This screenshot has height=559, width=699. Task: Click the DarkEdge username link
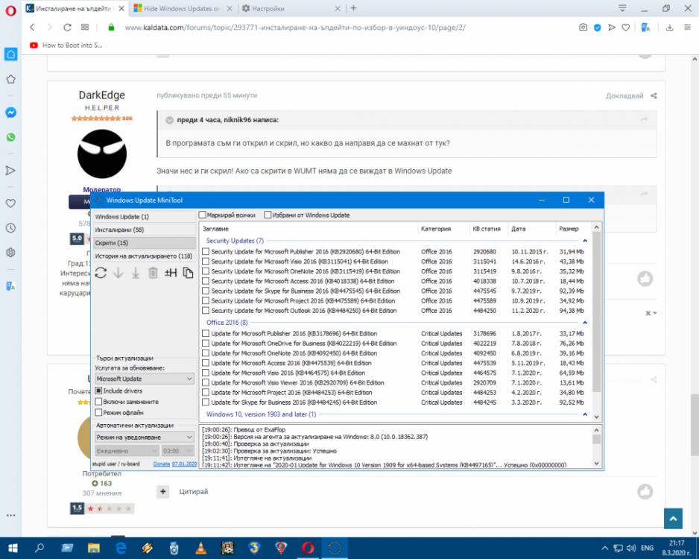(x=101, y=95)
